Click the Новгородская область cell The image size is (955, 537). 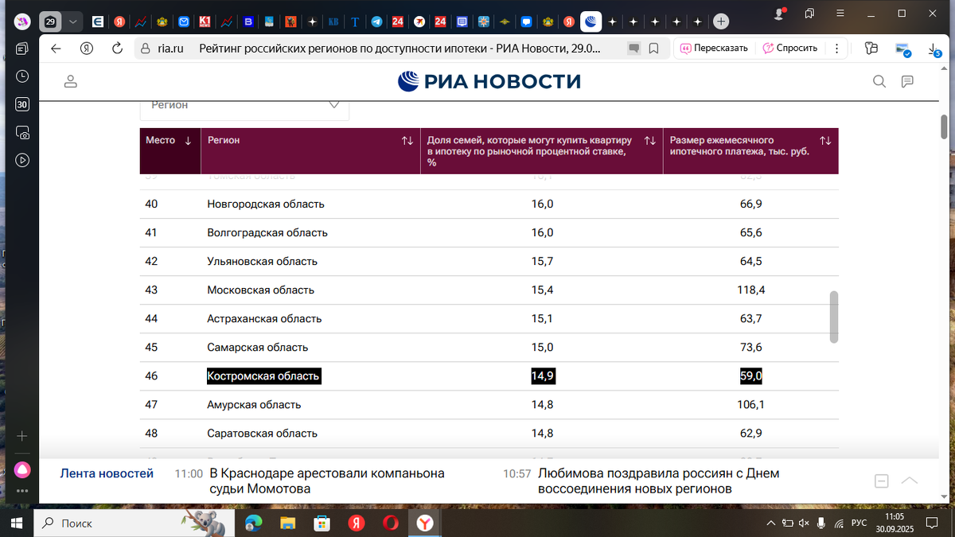click(266, 204)
